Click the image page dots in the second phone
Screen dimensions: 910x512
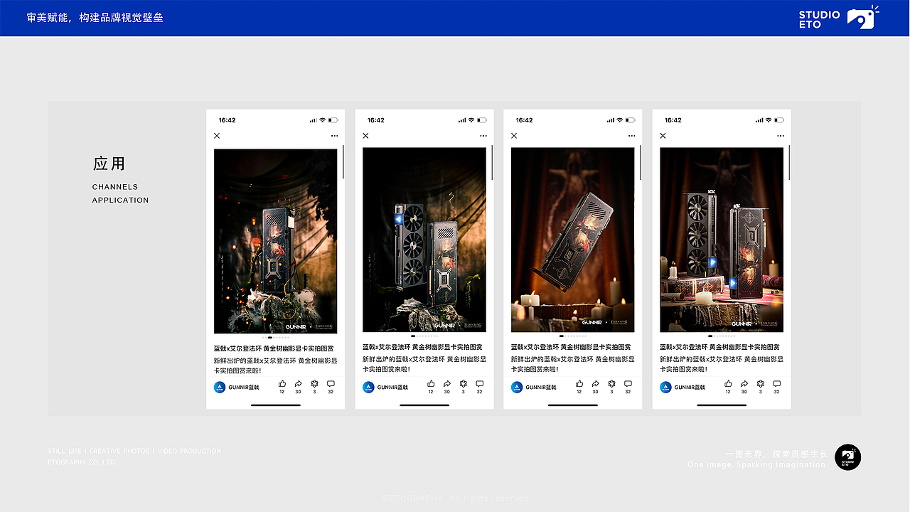click(x=424, y=336)
